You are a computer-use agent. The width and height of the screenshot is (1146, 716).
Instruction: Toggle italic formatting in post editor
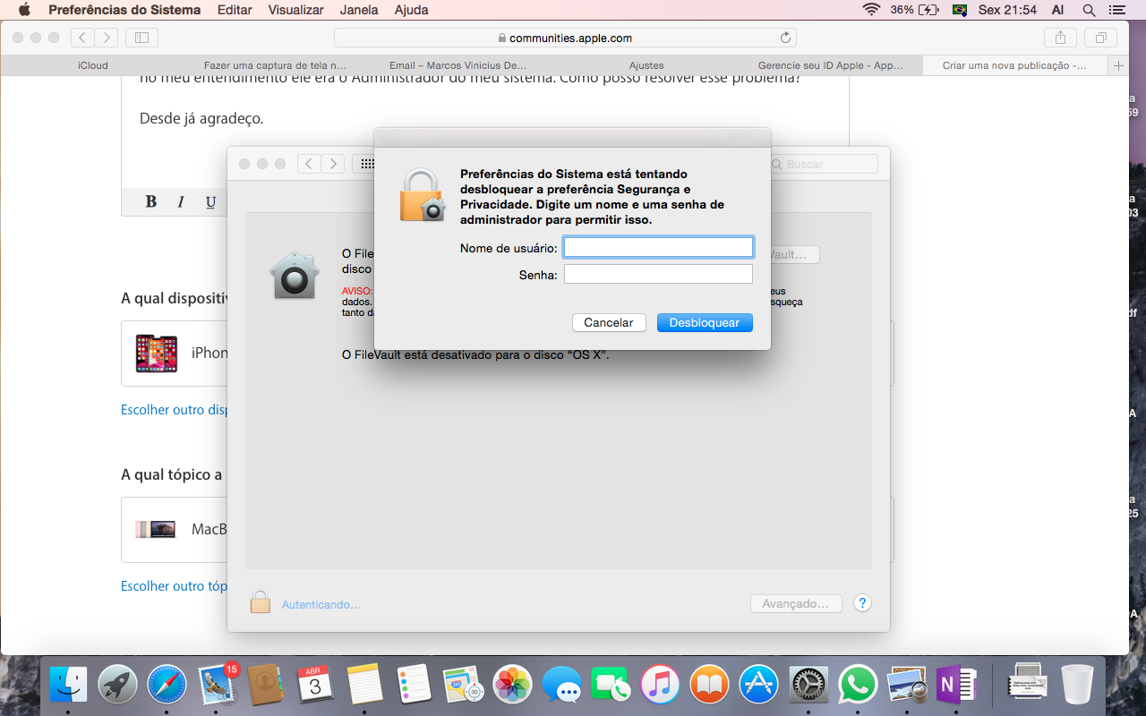(x=181, y=201)
